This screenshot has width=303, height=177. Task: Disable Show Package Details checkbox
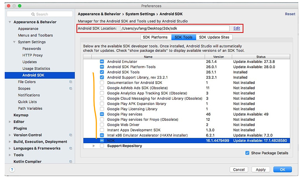(247, 153)
